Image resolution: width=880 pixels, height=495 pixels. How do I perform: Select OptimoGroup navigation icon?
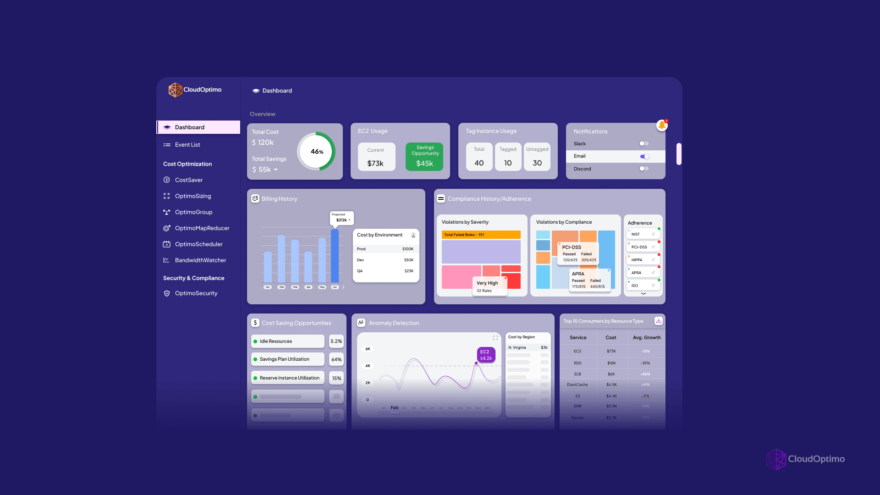coord(166,212)
